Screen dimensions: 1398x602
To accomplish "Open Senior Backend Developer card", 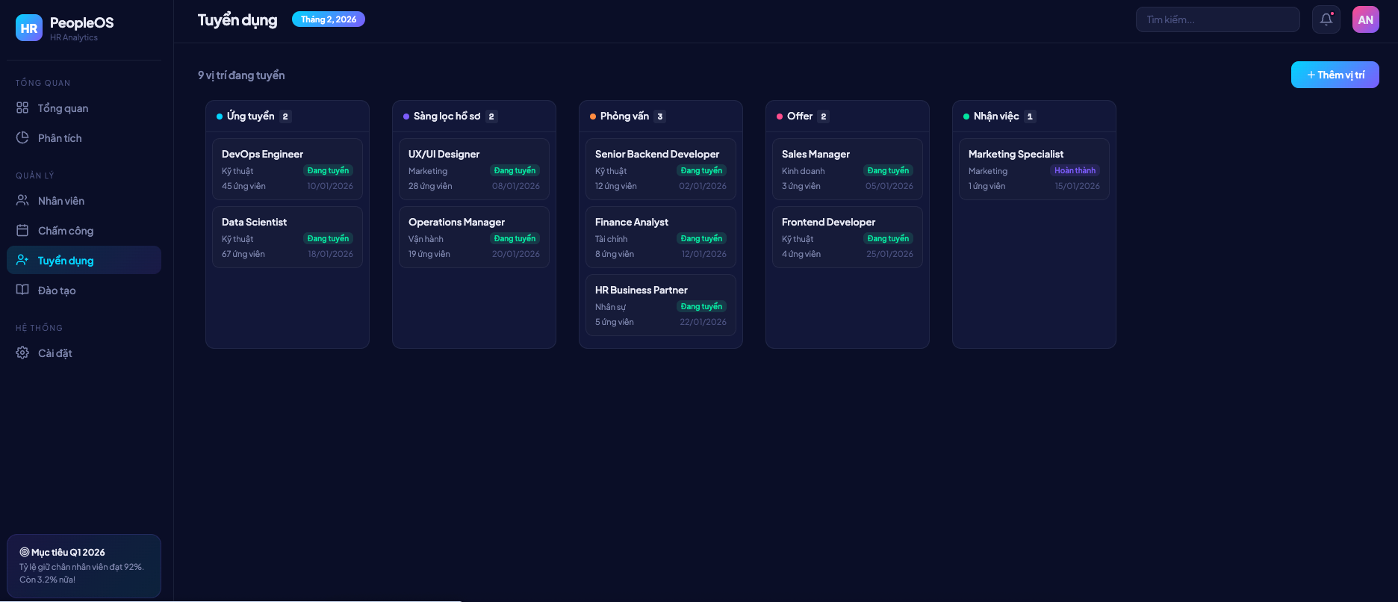I will (661, 169).
